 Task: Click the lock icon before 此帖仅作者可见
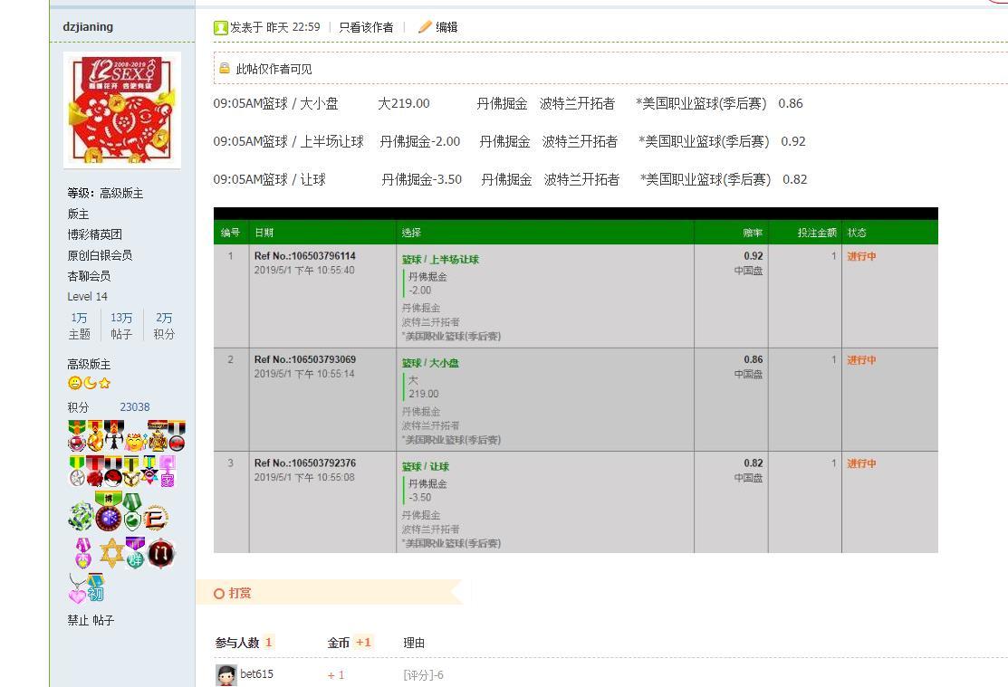point(225,68)
